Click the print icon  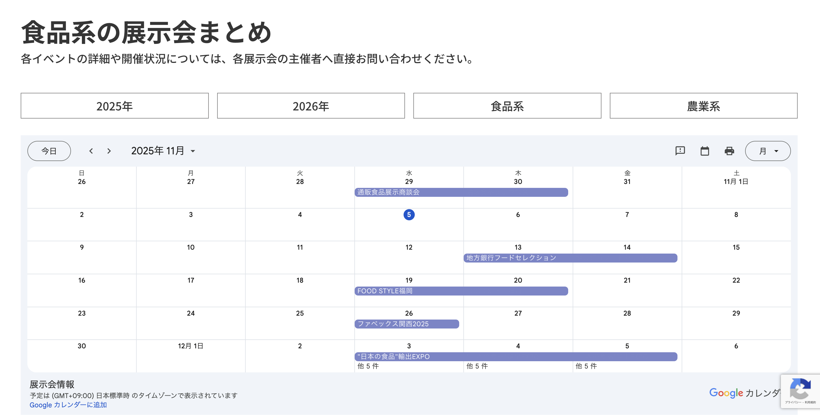pyautogui.click(x=729, y=151)
